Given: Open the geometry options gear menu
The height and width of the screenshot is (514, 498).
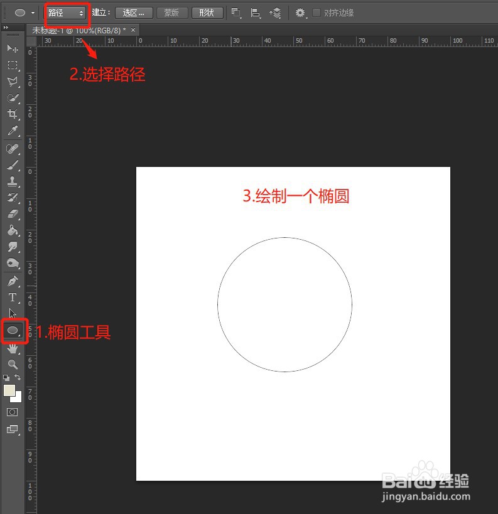Looking at the screenshot, I should tap(301, 13).
